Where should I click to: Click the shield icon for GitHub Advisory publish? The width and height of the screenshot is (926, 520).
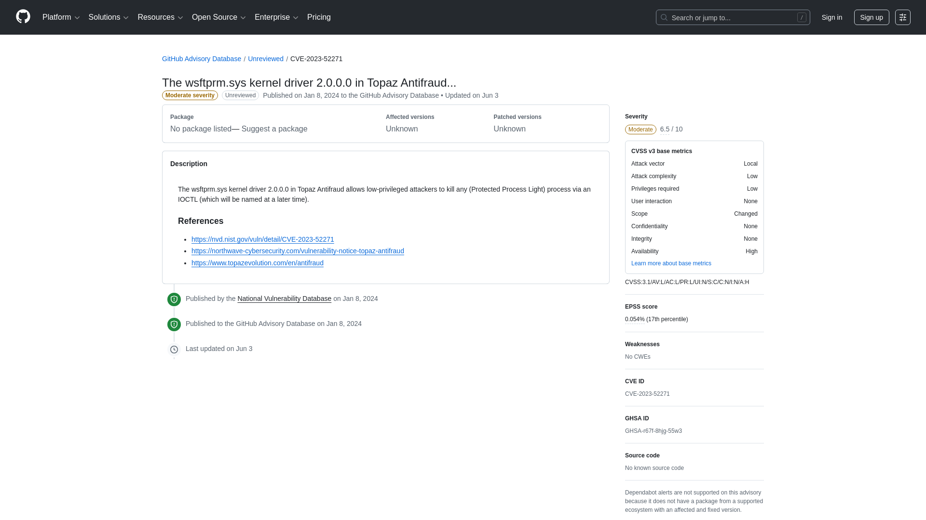(174, 324)
